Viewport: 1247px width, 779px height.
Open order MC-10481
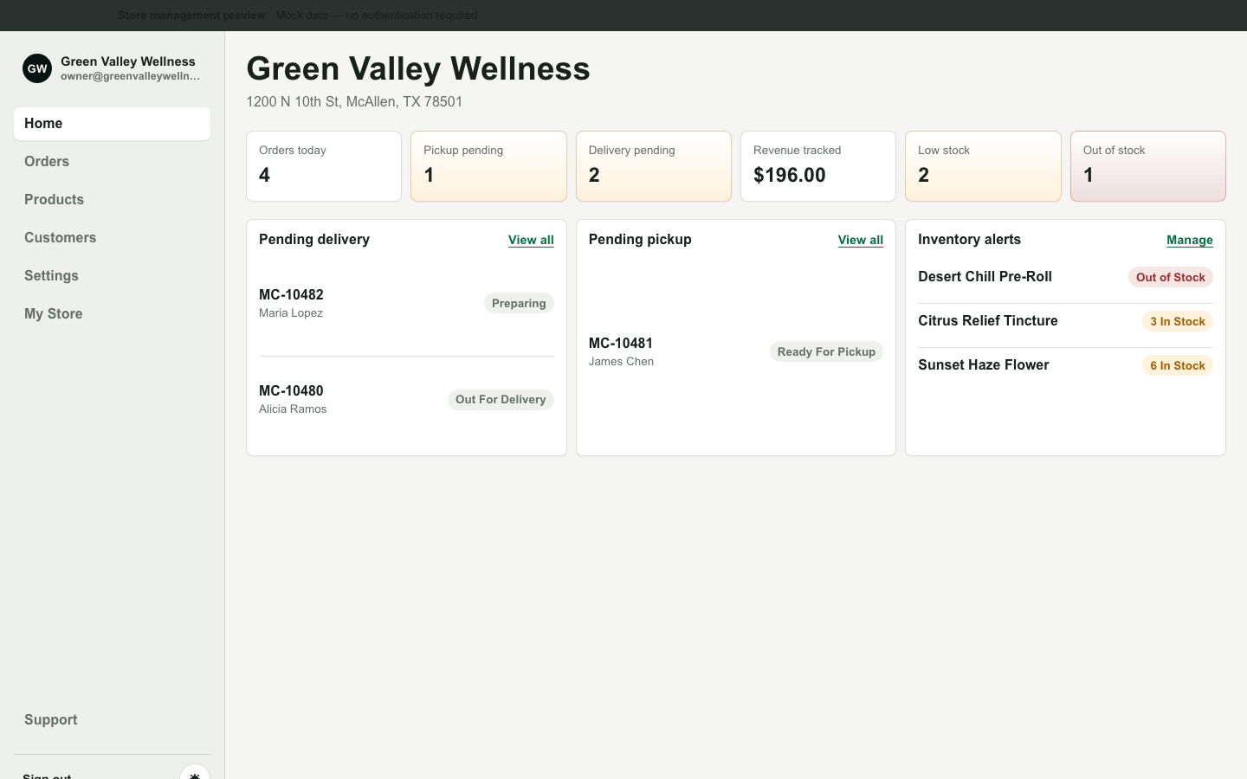pos(736,351)
